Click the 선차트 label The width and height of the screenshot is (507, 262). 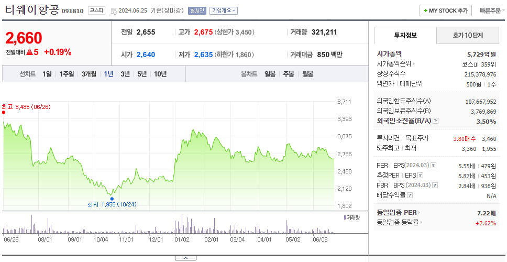click(x=27, y=74)
